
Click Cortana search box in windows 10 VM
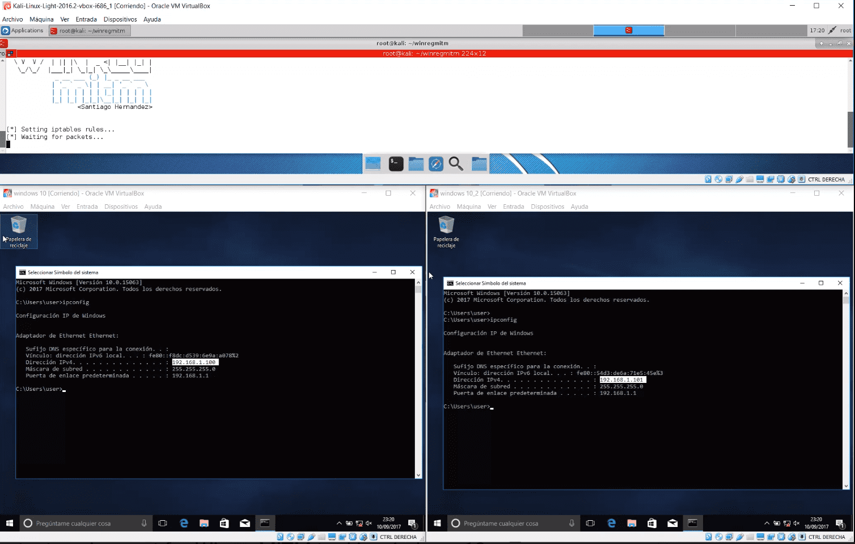(86, 523)
